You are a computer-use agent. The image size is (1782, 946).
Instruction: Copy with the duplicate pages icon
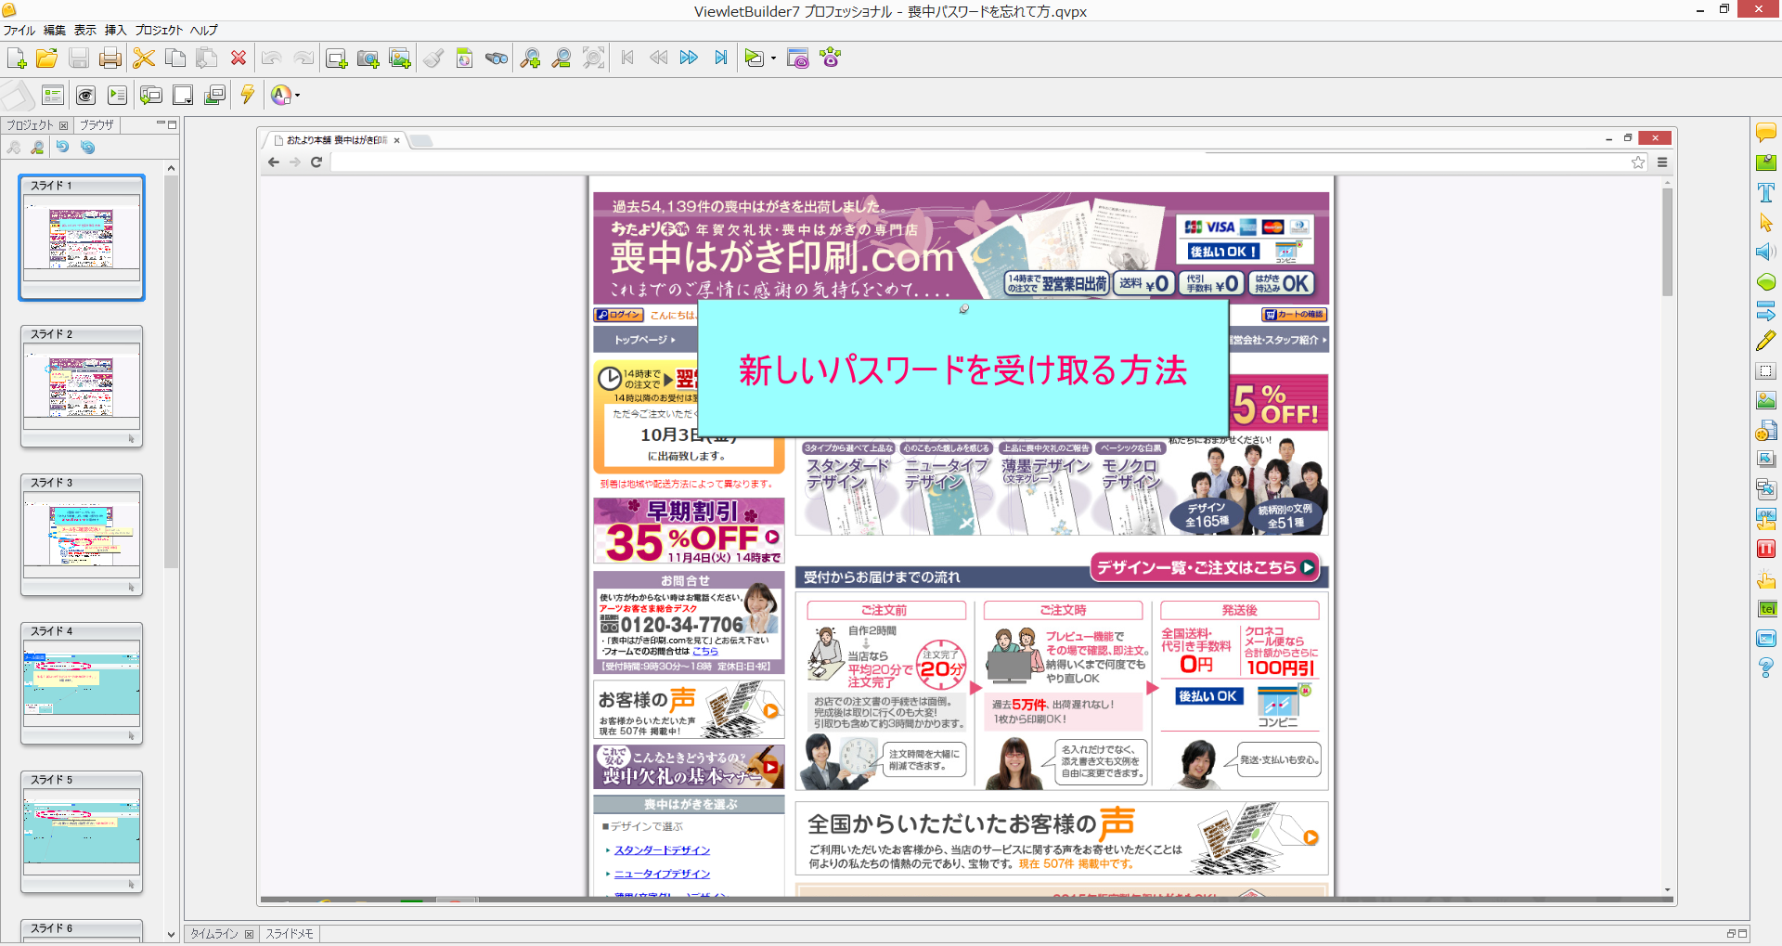(175, 58)
